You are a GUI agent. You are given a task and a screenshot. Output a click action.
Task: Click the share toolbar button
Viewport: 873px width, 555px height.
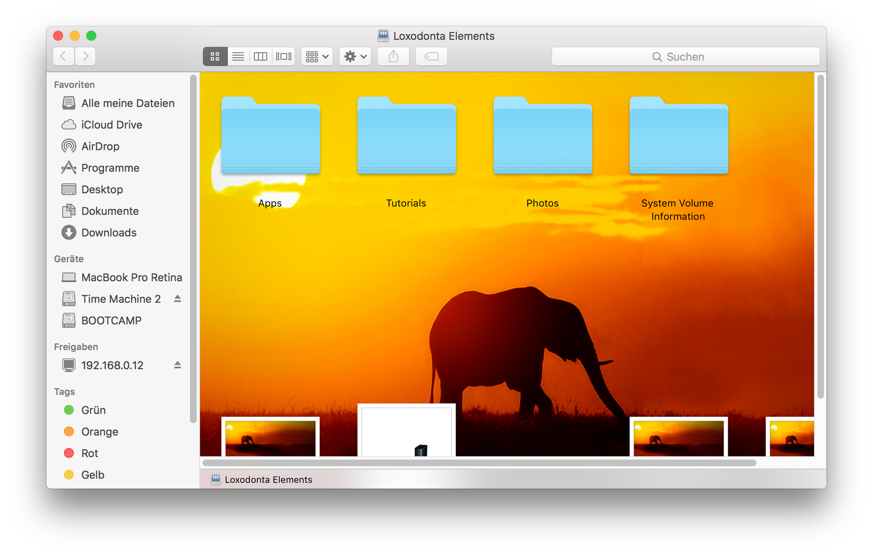point(393,56)
